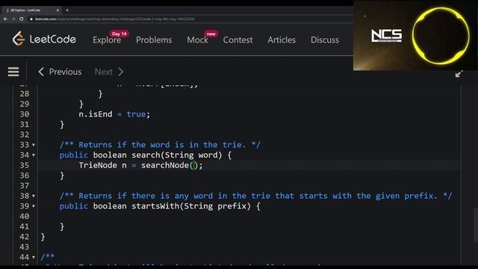Collapse the comment fold on line 44

(x=34, y=257)
